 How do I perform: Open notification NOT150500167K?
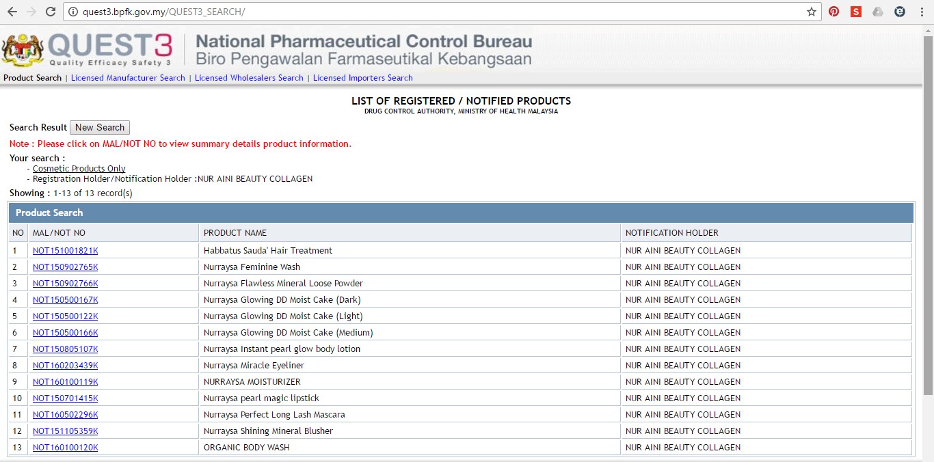65,300
